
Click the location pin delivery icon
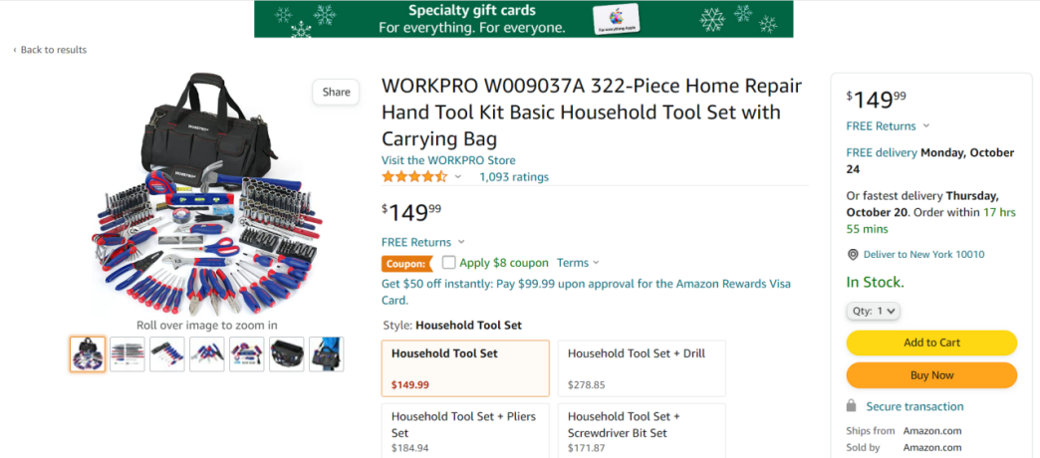(853, 254)
